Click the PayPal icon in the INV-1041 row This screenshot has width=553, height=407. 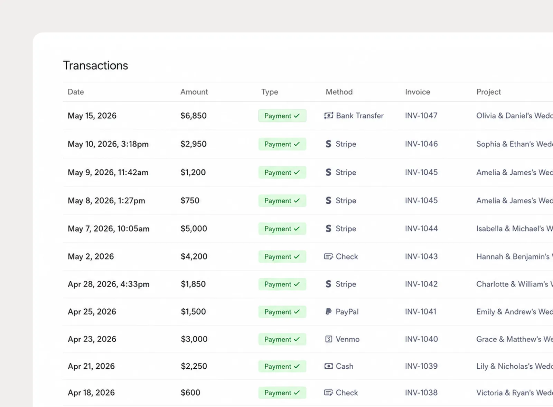click(x=328, y=312)
